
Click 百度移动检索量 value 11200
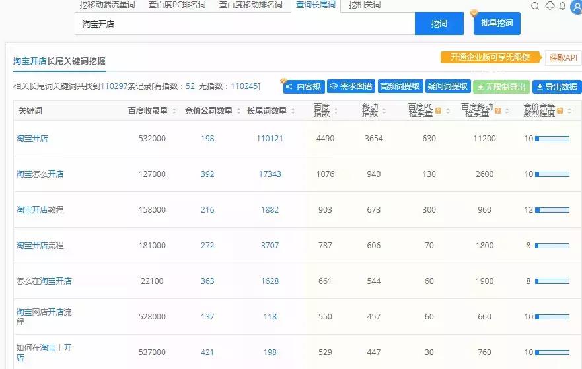pyautogui.click(x=484, y=139)
